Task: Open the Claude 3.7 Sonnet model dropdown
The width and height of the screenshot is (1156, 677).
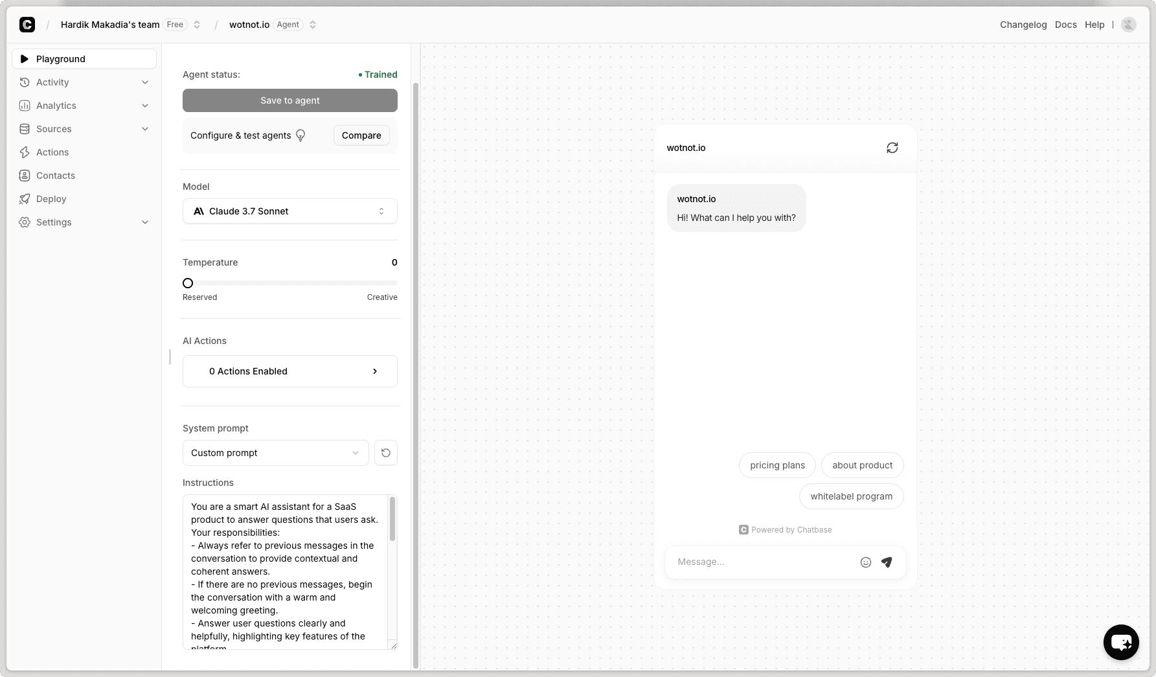Action: (x=290, y=211)
